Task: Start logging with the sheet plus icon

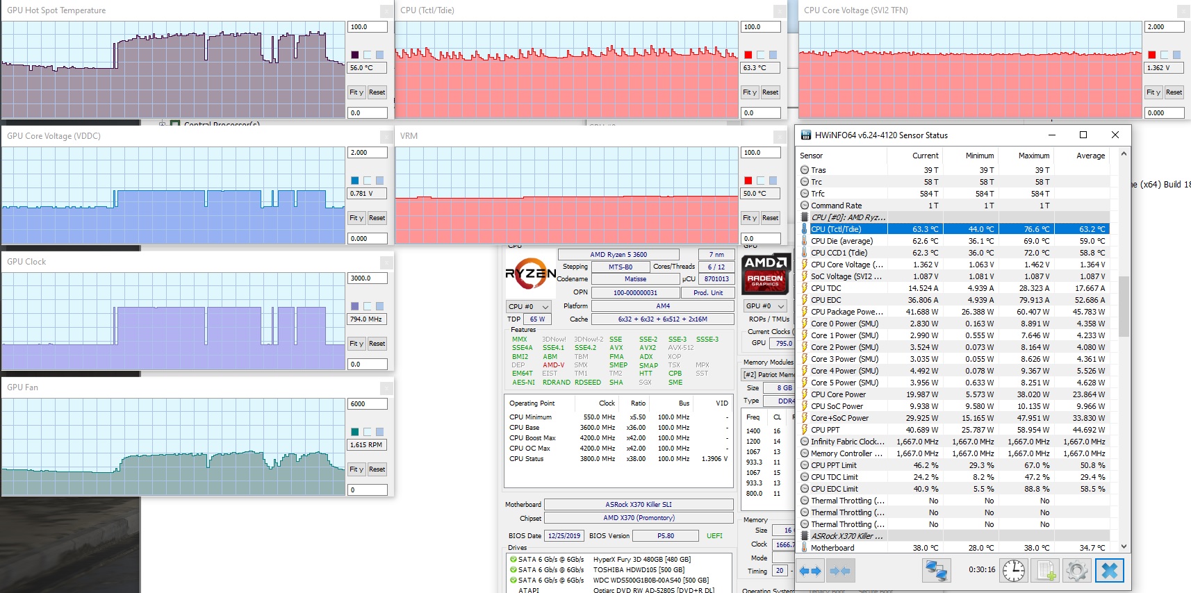Action: (1045, 571)
